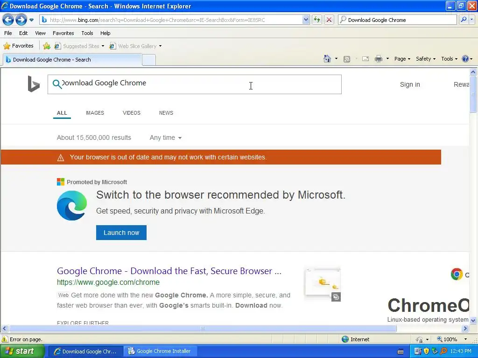The width and height of the screenshot is (478, 358).
Task: Open the recent pages dropdown beside Forward
Action: pos(31,20)
